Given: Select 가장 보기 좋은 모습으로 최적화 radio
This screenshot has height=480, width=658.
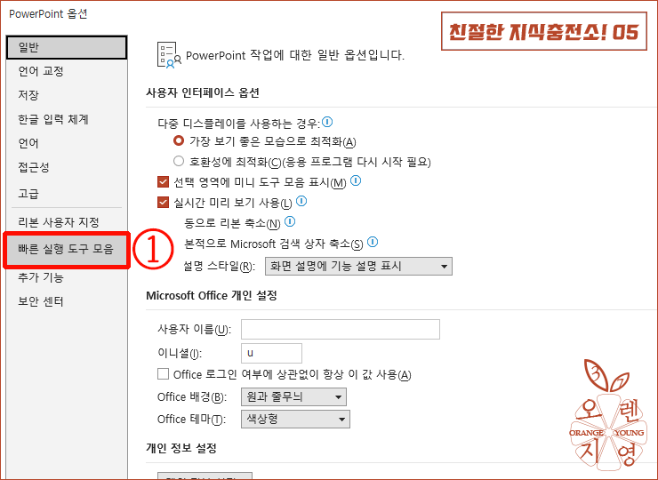Looking at the screenshot, I should click(x=179, y=140).
